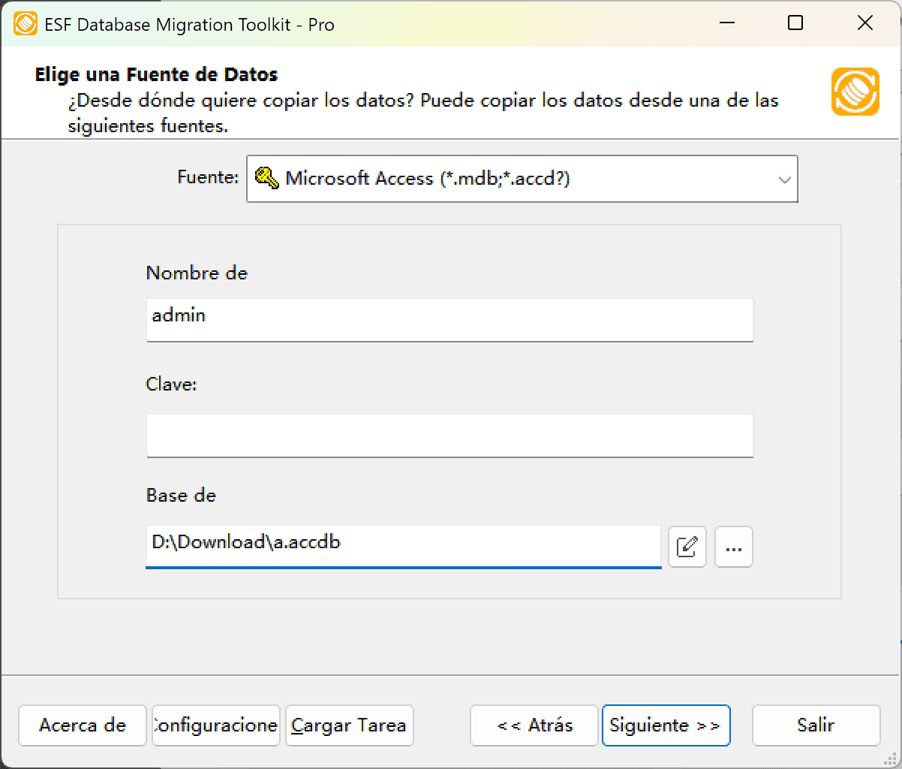
Task: Click the pencil edit icon next to file path
Action: [687, 547]
